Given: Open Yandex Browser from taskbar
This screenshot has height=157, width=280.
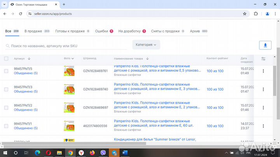Looking at the screenshot, I should click(x=81, y=153).
